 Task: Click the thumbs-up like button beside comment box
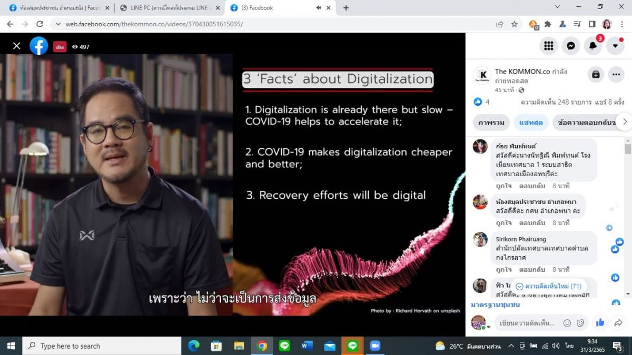coord(600,322)
